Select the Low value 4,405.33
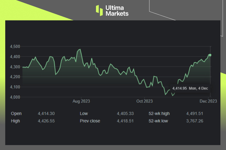The height and width of the screenshot is (150, 226). point(125,114)
